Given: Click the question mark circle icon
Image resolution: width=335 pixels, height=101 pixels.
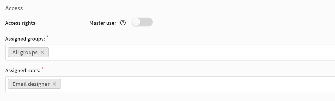Looking at the screenshot, I should (123, 23).
